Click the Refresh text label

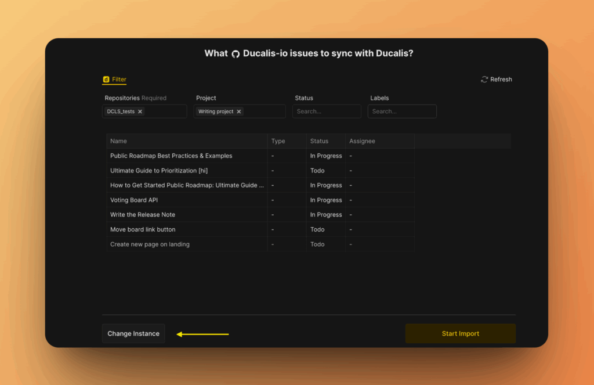501,79
